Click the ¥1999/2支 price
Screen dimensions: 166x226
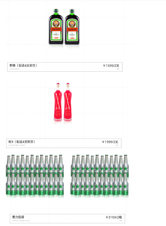click(x=110, y=142)
